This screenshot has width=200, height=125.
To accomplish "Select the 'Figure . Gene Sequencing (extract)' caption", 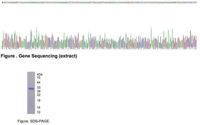I will pos(39,56).
